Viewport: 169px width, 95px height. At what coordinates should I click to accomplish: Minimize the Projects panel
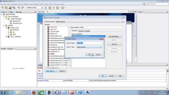click(35, 12)
